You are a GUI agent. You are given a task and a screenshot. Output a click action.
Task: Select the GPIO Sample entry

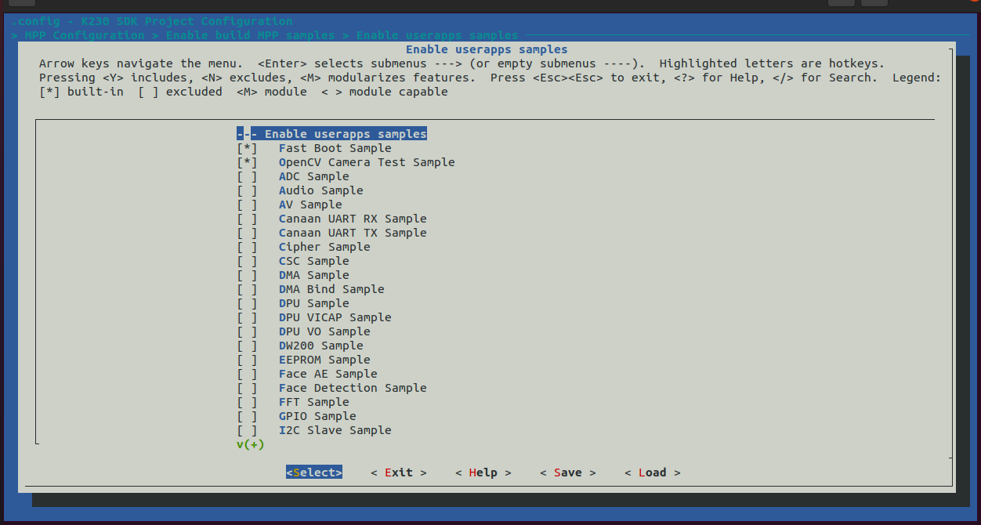point(317,416)
